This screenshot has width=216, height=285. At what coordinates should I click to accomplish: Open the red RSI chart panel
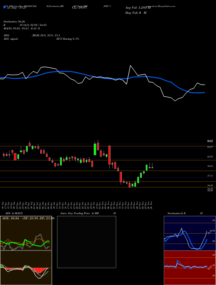[190, 268]
